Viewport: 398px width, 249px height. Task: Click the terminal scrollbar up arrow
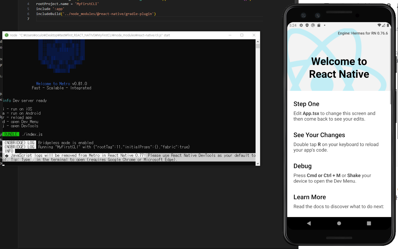click(x=258, y=41)
